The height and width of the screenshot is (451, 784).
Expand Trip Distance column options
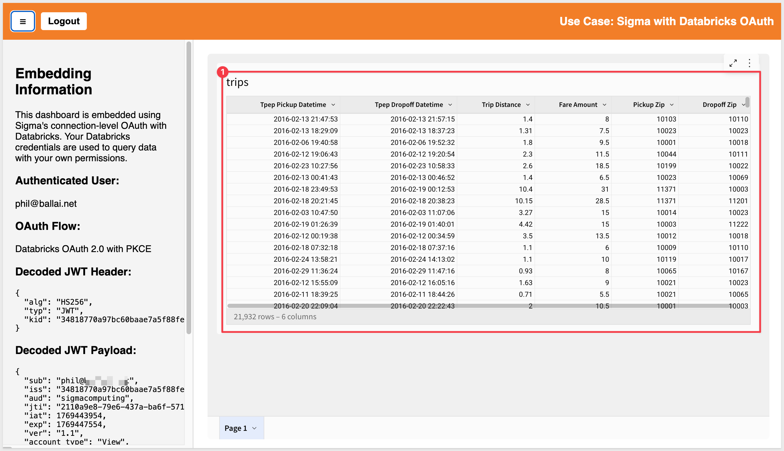(528, 105)
